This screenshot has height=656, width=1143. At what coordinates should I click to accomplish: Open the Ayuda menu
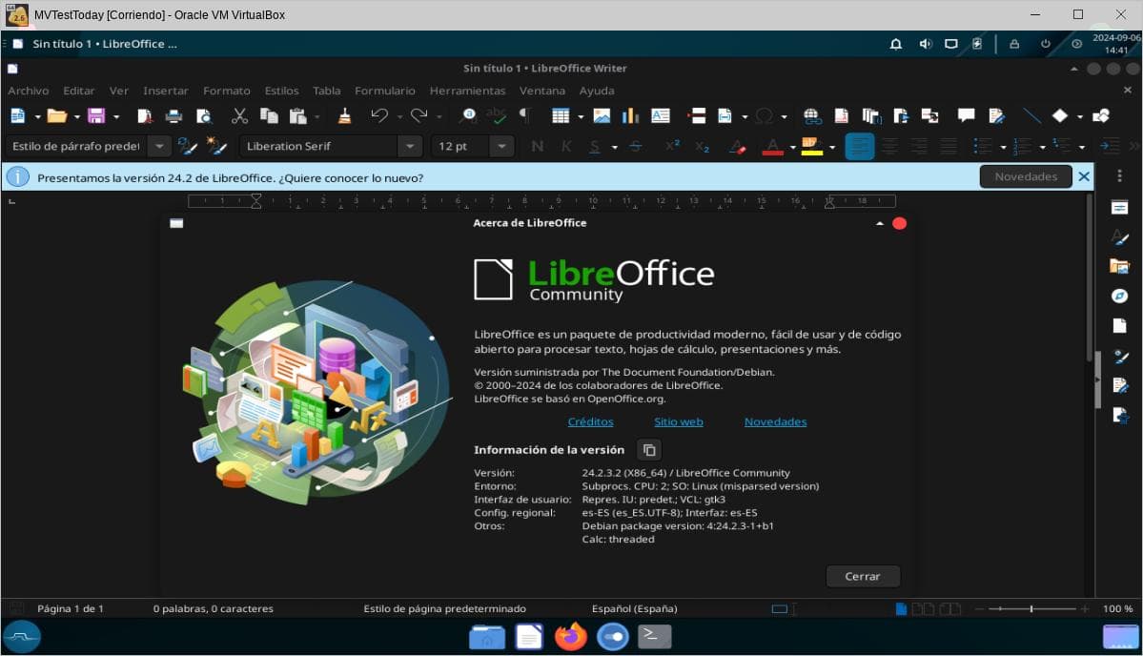596,91
